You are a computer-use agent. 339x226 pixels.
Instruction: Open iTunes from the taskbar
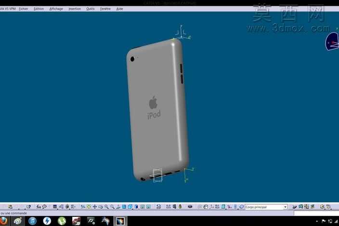tap(32, 221)
